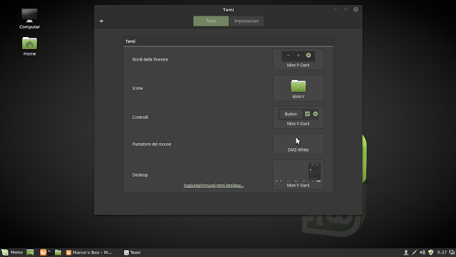Open the file manager panel launcher
This screenshot has width=456, height=257.
[58, 252]
